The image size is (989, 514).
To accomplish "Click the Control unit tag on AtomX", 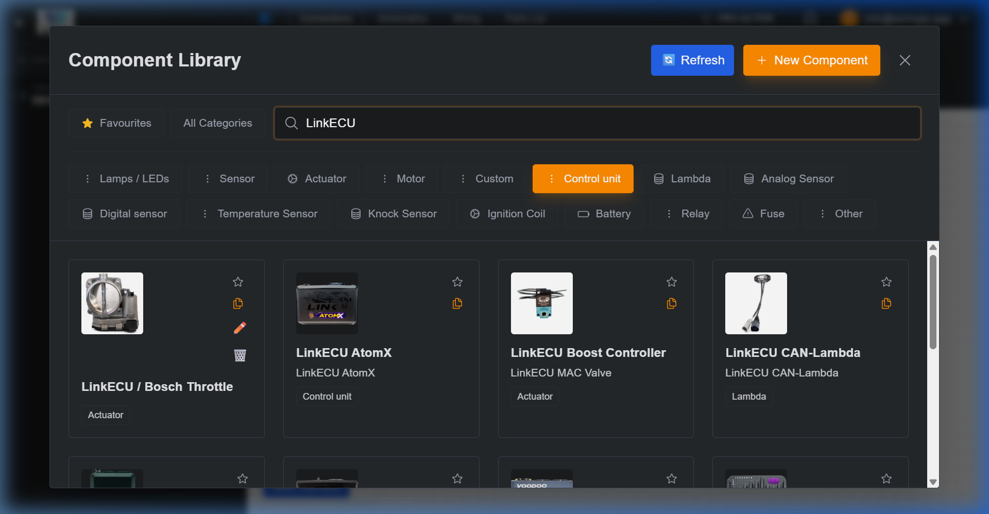I will [x=327, y=397].
